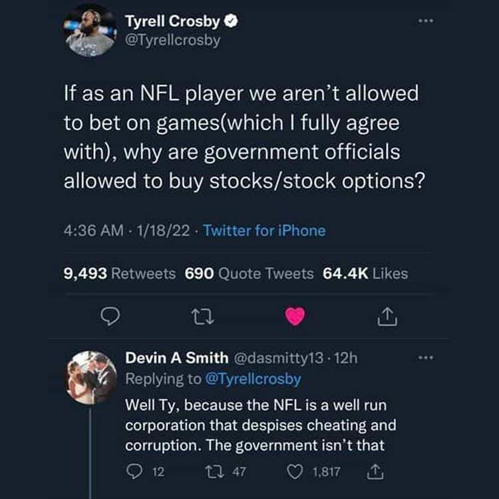View the 690 Quote Tweets
Viewport: 499px width, 499px height.
249,273
